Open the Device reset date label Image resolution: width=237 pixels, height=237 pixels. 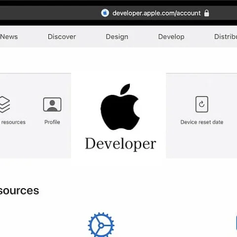(202, 122)
